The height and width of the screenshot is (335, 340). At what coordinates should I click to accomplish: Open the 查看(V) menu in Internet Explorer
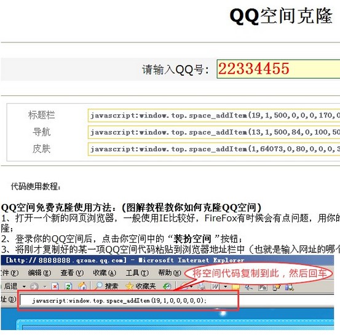pos(72,272)
